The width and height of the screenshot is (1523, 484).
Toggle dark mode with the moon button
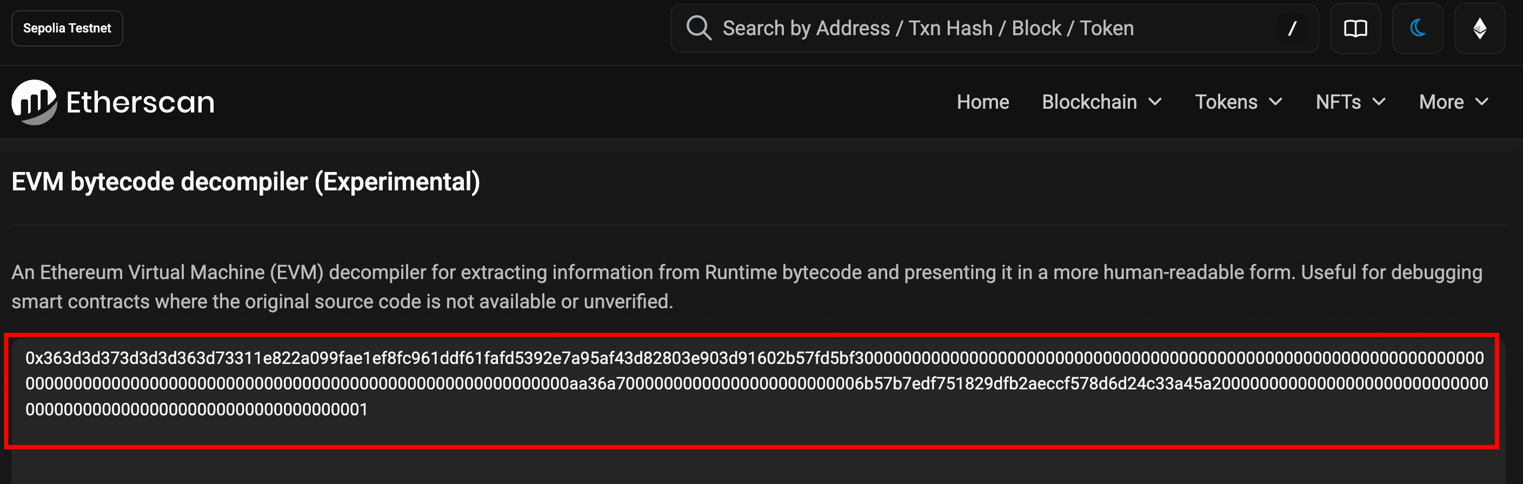click(1418, 28)
